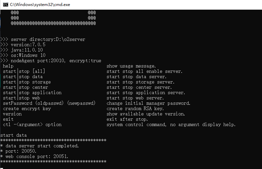Click the typed 'start data' command line
262x169 pixels.
tap(14, 135)
